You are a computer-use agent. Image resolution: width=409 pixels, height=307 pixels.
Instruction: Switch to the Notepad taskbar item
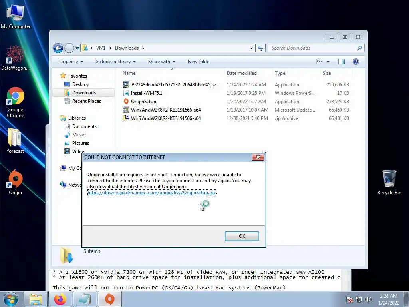(x=85, y=299)
